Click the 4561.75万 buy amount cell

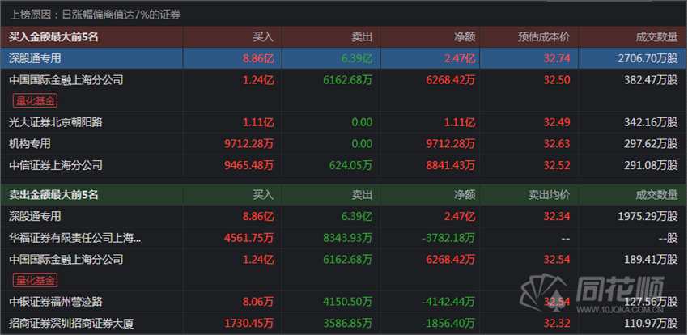(248, 238)
